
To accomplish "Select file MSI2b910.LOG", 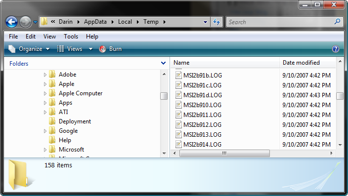I will (x=203, y=105).
